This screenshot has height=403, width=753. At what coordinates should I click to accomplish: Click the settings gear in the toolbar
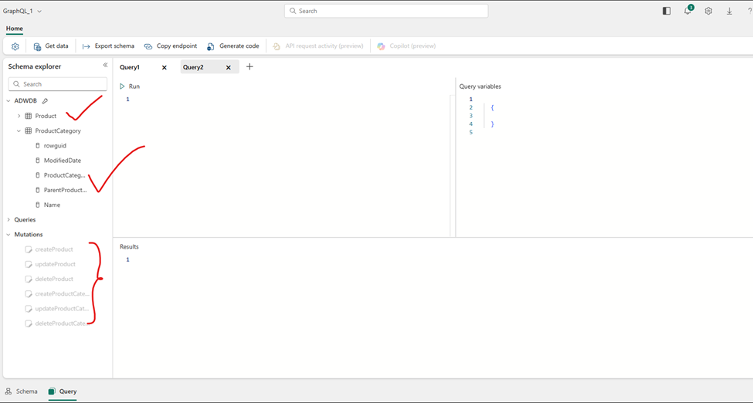coord(15,46)
